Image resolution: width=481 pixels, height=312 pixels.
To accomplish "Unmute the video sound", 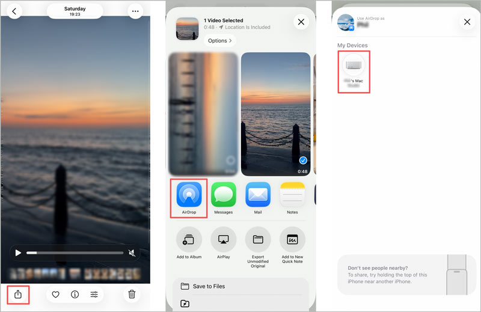I will (132, 253).
